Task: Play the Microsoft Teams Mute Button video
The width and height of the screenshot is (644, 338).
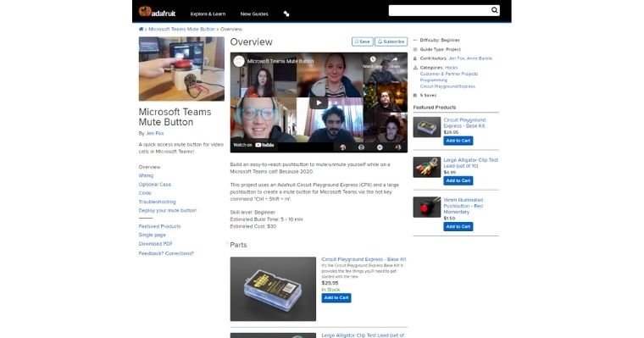Action: click(x=319, y=103)
